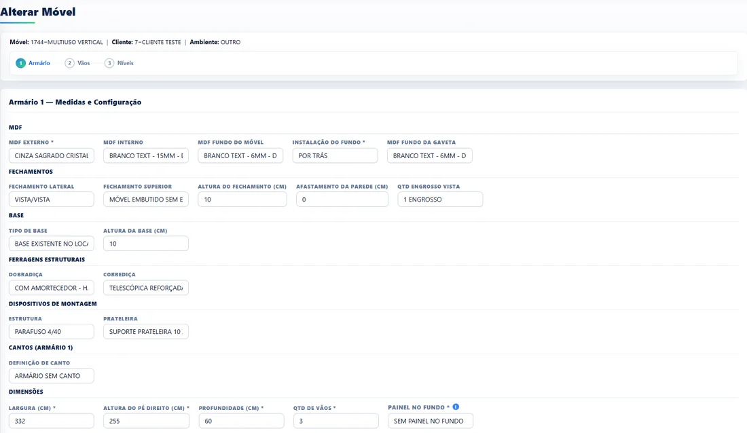Click the "DIMENSÕES" section heading
This screenshot has height=433, width=747.
(26, 392)
